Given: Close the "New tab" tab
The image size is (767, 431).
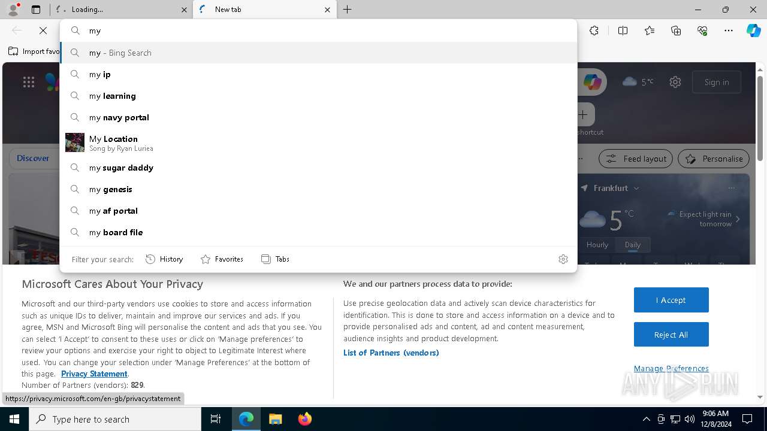Looking at the screenshot, I should coord(327,10).
